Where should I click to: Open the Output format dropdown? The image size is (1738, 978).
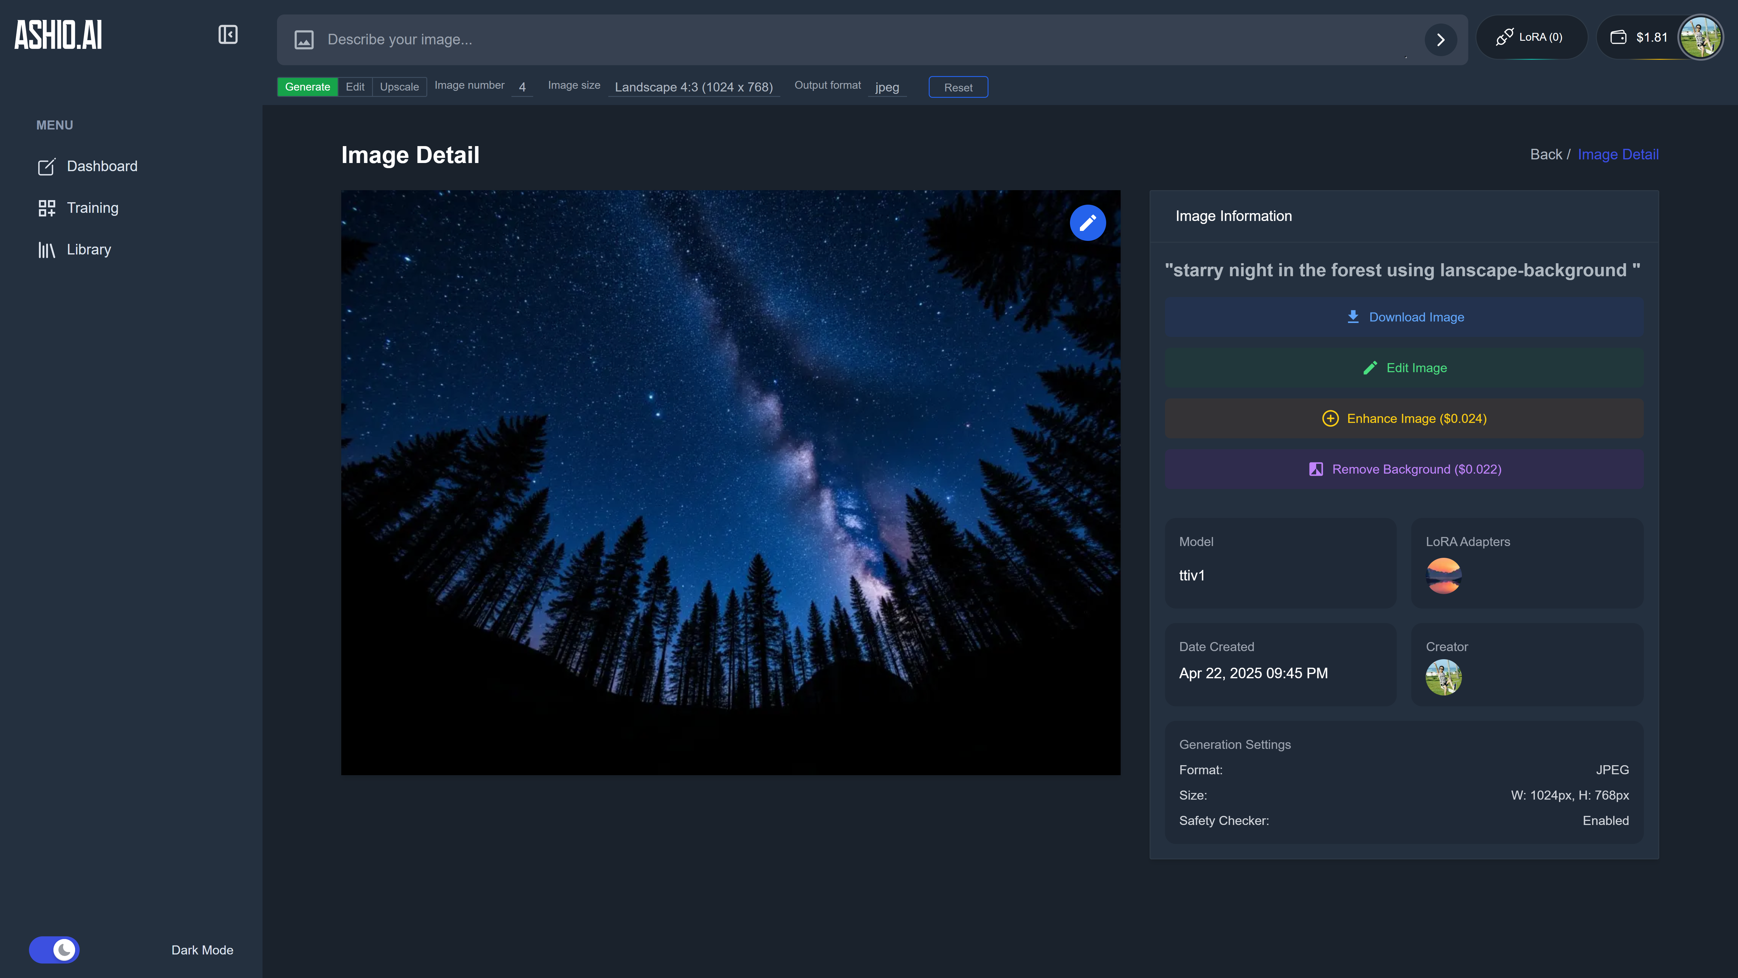(x=887, y=87)
